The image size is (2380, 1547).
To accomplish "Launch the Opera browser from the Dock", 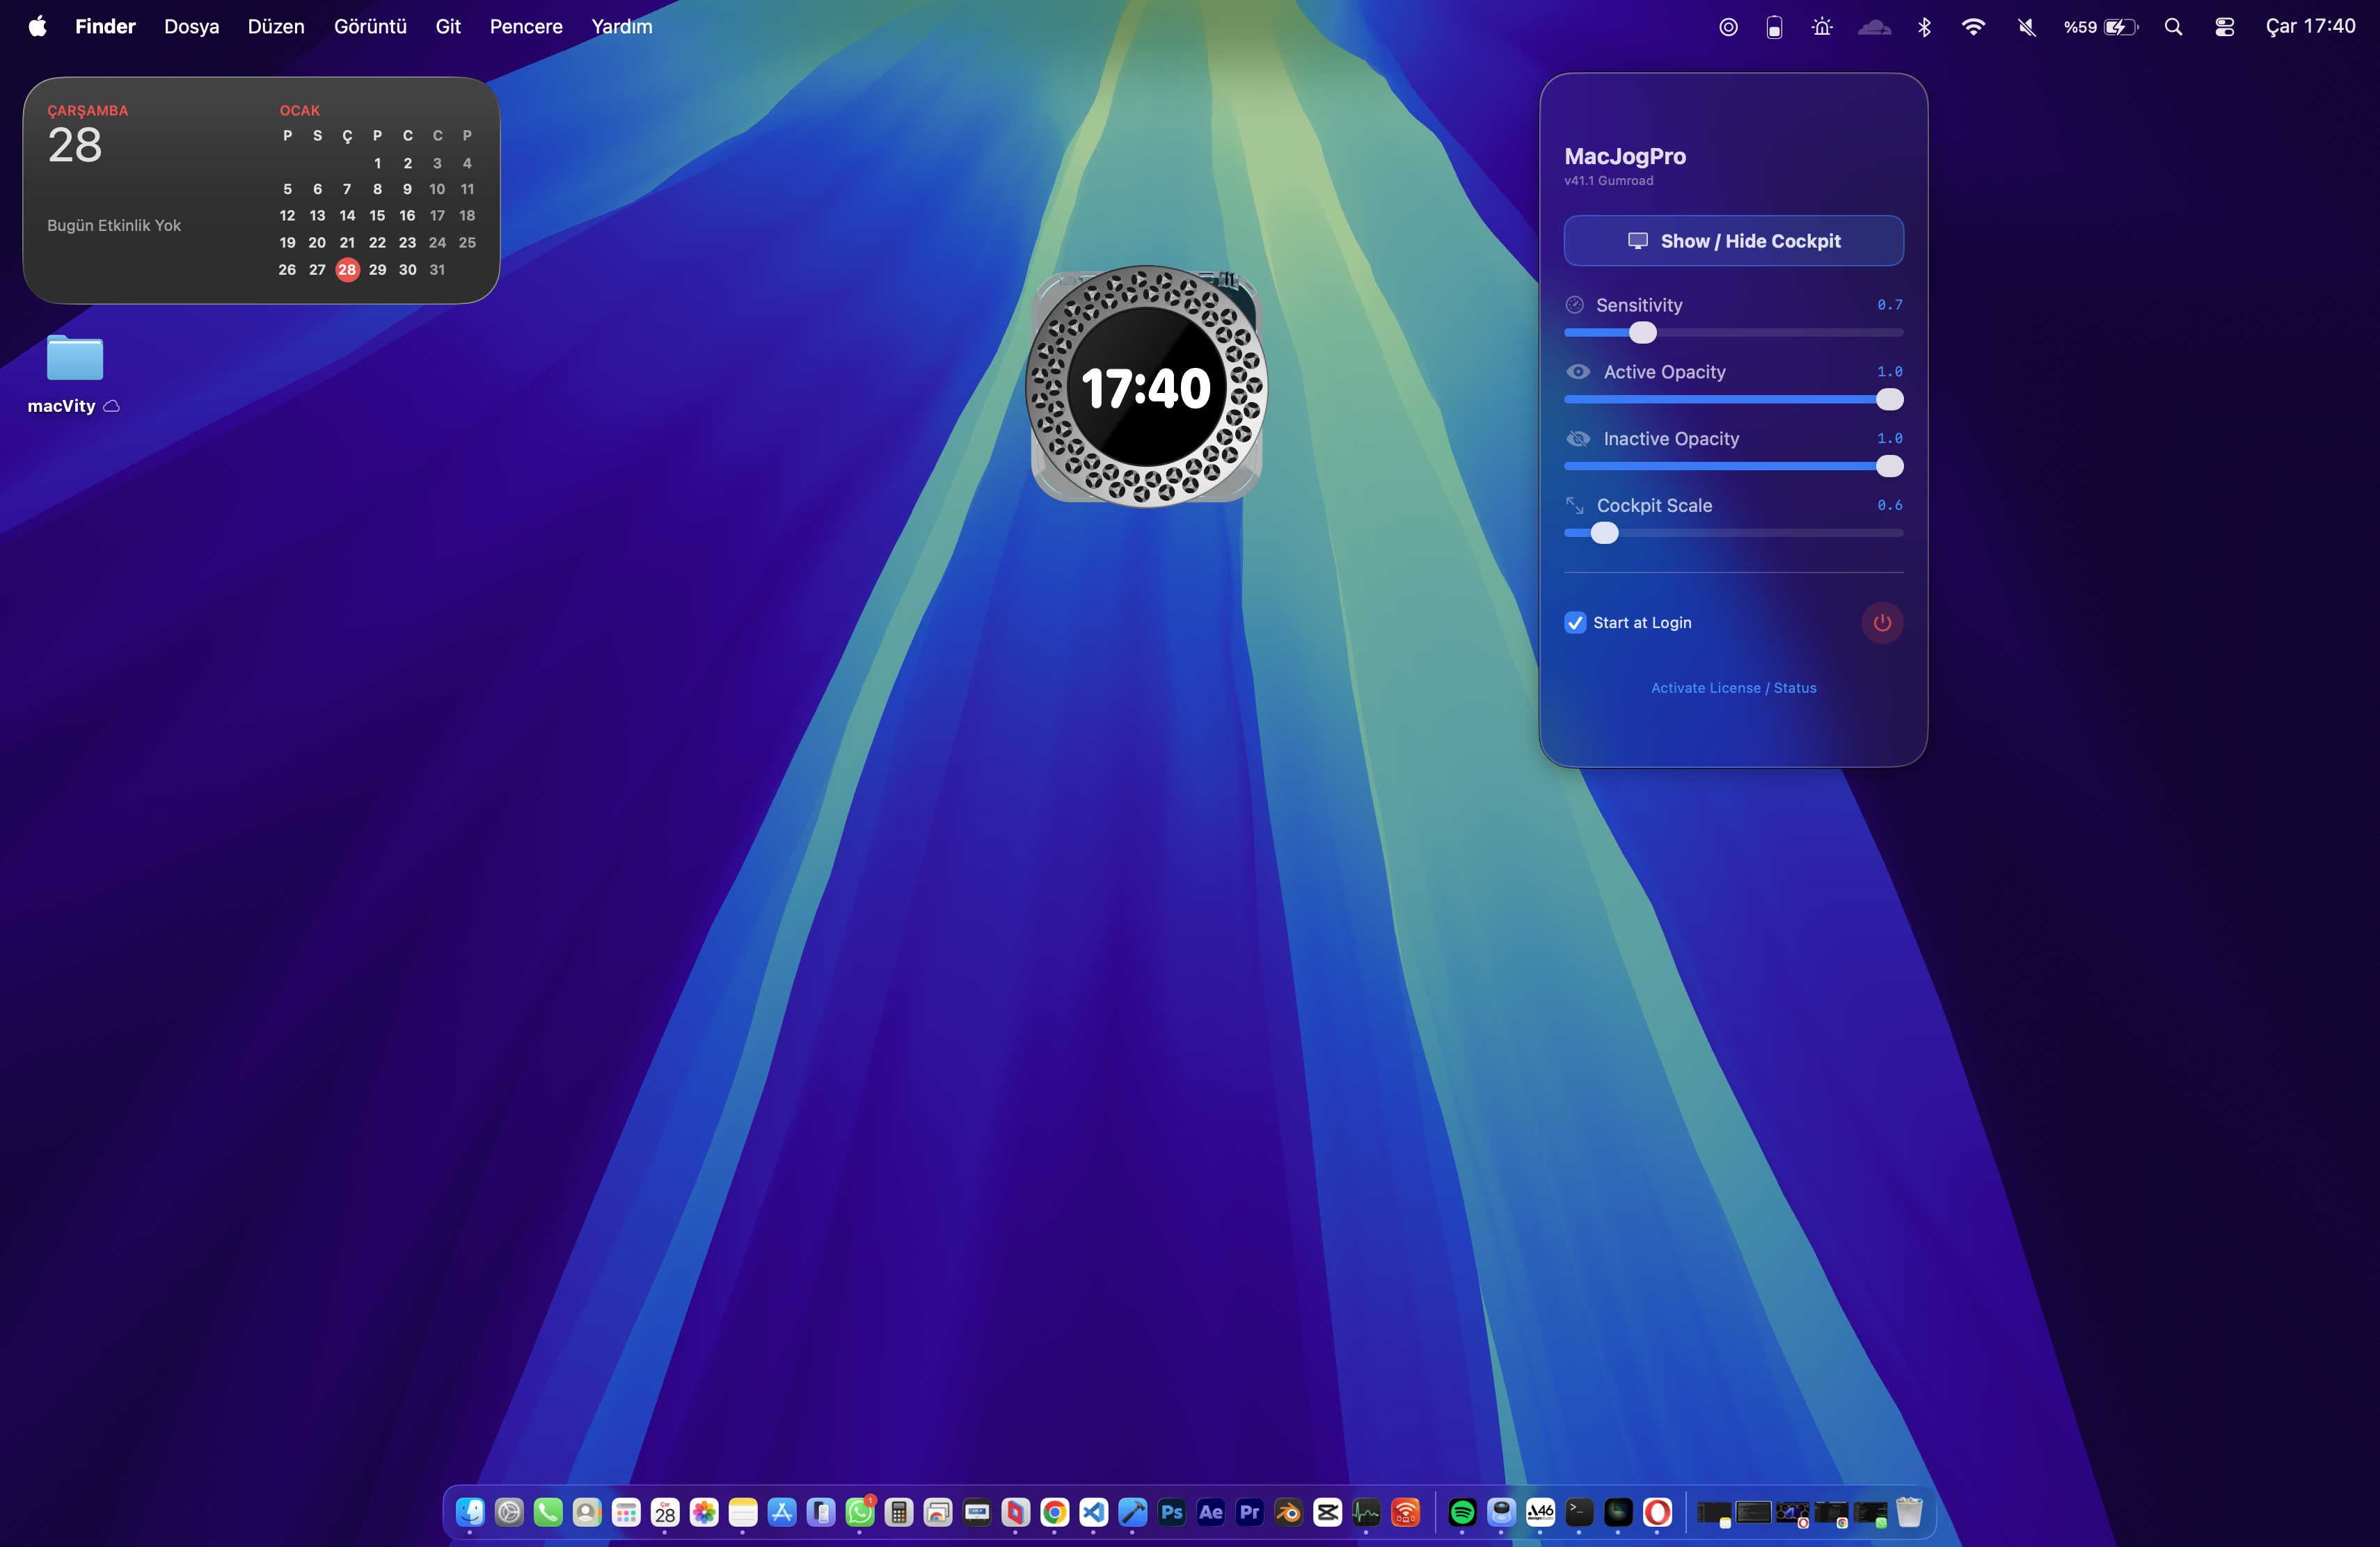I will 1659,1512.
